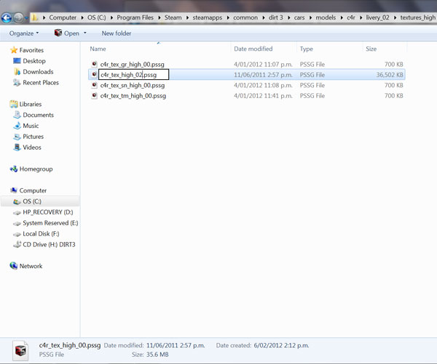
Task: Open Pictures library
Action: [34, 137]
